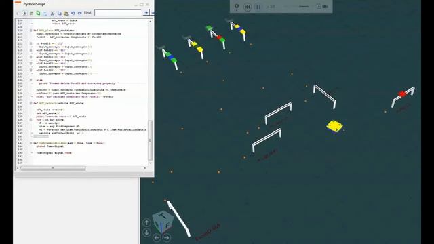Click the Copy icon in editor toolbar
434x244 pixels.
coord(59,14)
